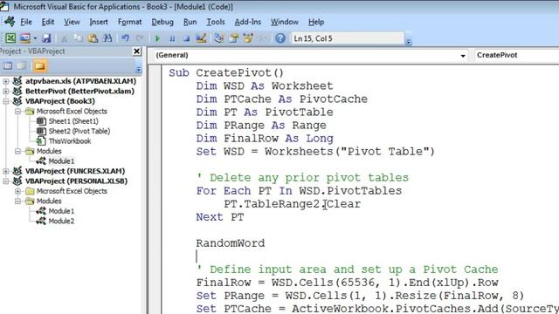Click the Cut scissors icon

pyautogui.click(x=64, y=38)
